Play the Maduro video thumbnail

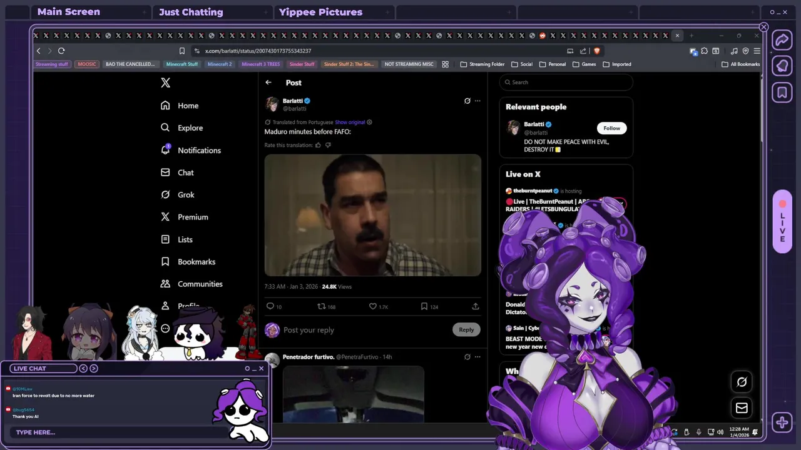373,215
